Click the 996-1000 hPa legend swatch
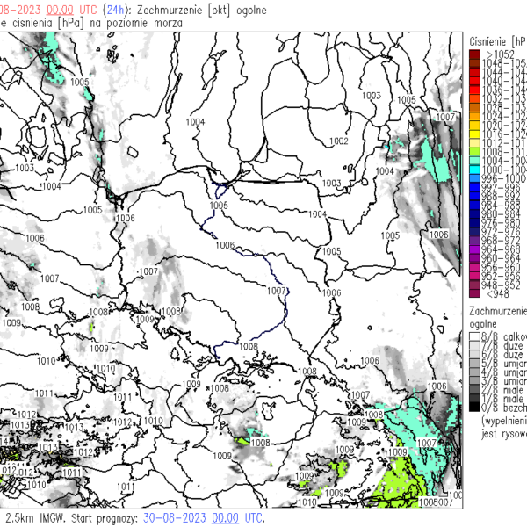Viewport: 527px width, 527px height. 474,178
